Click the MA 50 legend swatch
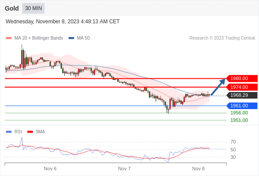The width and height of the screenshot is (259, 176). pyautogui.click(x=71, y=38)
